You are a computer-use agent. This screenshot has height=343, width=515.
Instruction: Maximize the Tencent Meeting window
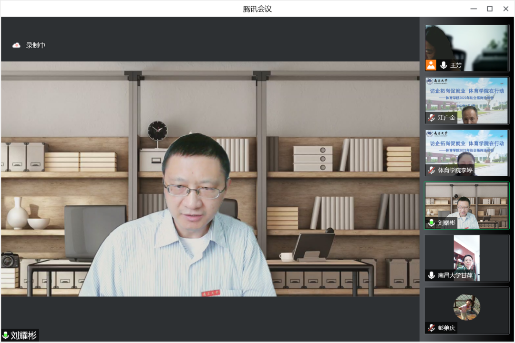coord(489,9)
